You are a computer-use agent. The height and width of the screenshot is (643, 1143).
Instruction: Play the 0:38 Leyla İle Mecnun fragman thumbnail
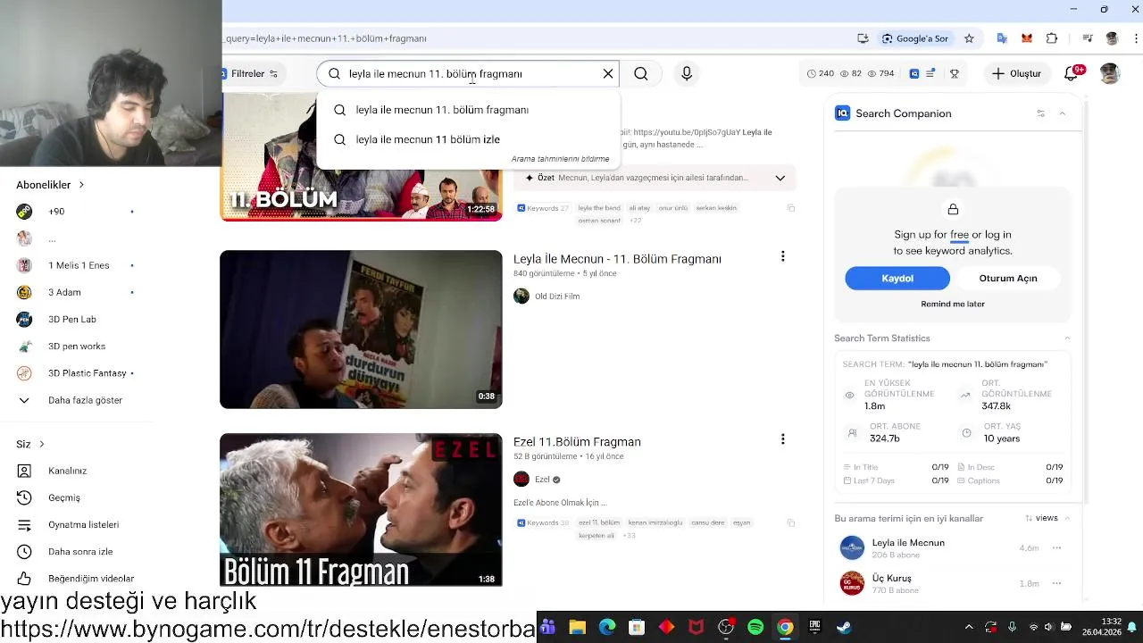point(361,330)
